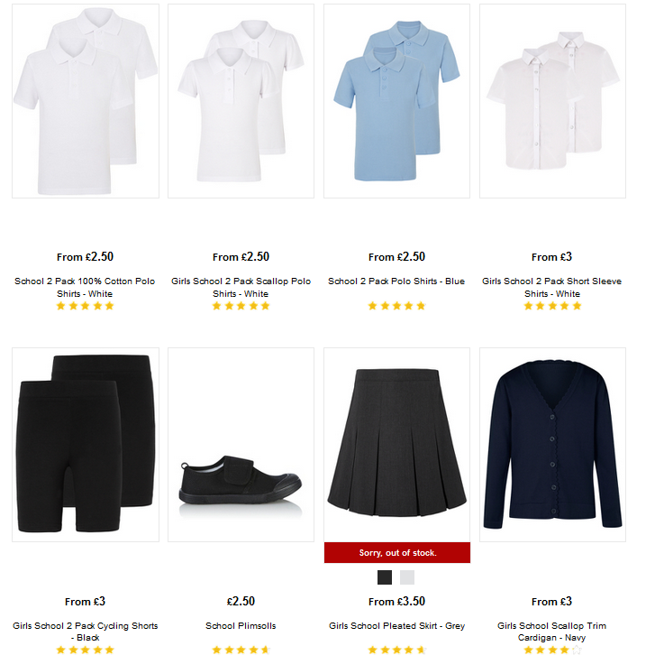Open the Girls Short Sleeve Shirts image
Viewport: 646px width, 655px height.
tap(552, 101)
